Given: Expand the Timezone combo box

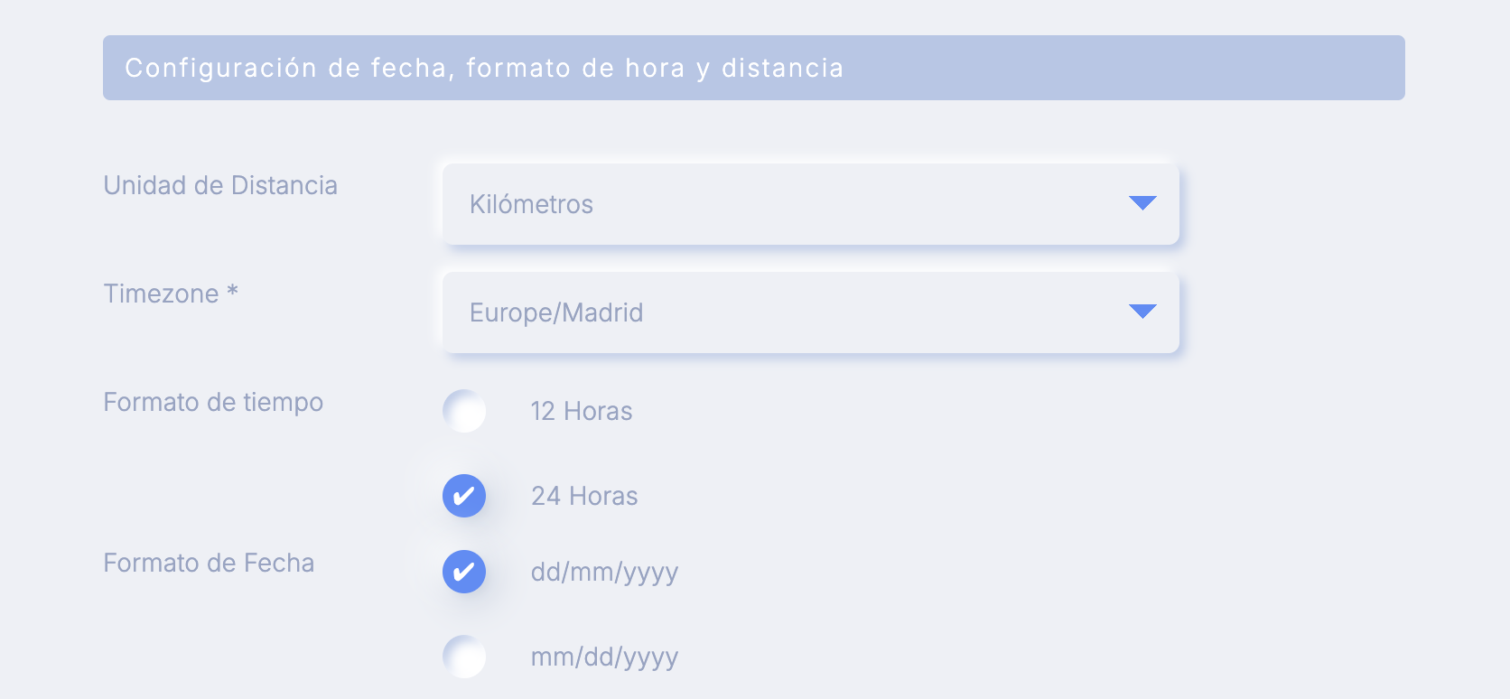Looking at the screenshot, I should 811,312.
